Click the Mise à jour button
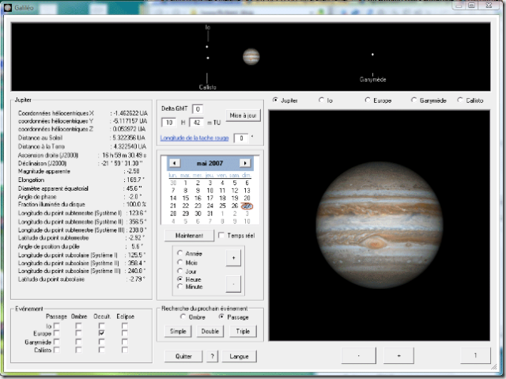 pos(243,116)
